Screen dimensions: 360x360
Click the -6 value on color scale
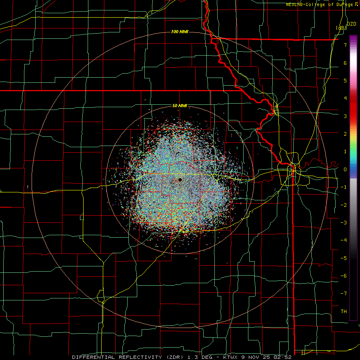pyautogui.click(x=344, y=276)
